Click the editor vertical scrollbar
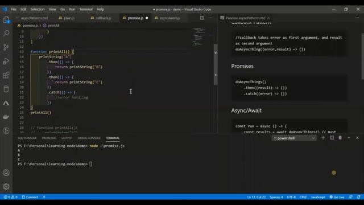364x205 pixels. pos(216,64)
